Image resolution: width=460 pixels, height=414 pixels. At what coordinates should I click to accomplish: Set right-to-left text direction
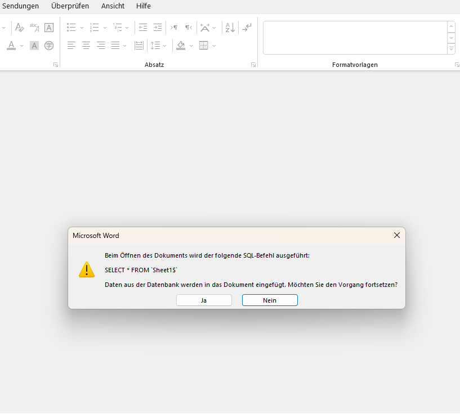pyautogui.click(x=189, y=28)
